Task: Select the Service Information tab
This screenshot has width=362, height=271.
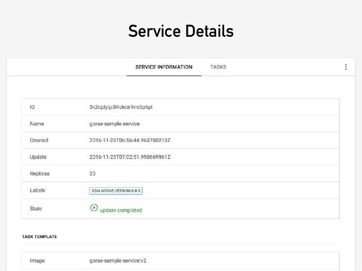Action: coord(163,67)
